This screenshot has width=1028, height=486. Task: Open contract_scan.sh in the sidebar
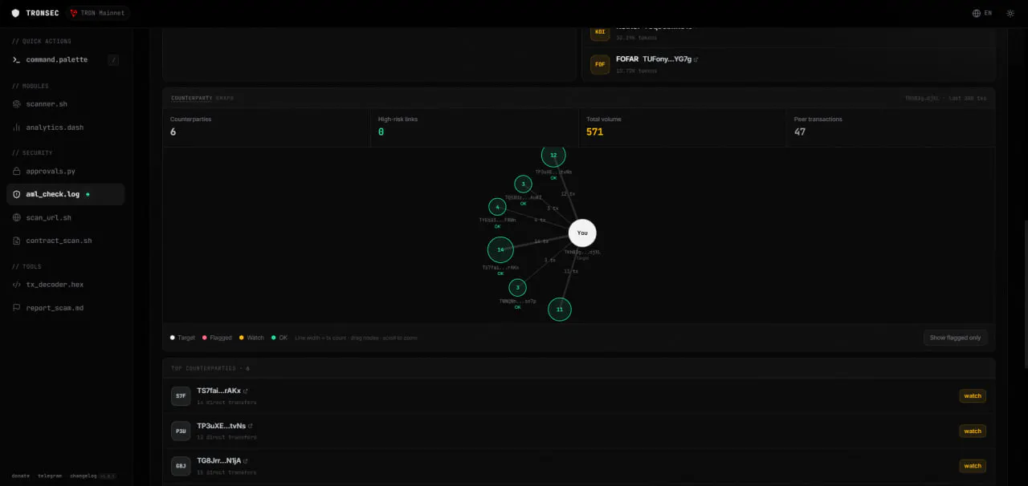coord(65,241)
